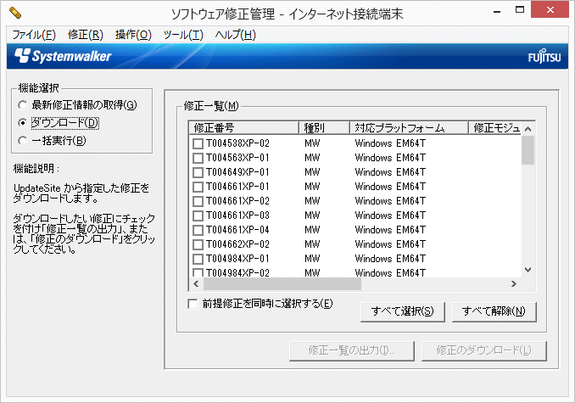
Task: Click MW cell in T004984XP-01 row
Action: (312, 259)
